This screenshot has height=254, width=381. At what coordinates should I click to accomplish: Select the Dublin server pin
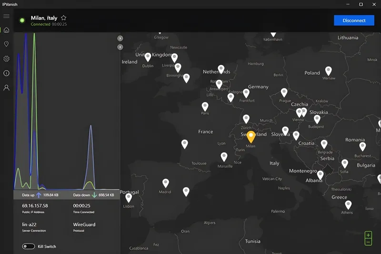(148, 57)
